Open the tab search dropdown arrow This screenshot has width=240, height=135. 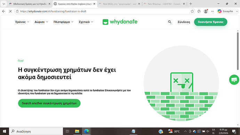pos(4,4)
